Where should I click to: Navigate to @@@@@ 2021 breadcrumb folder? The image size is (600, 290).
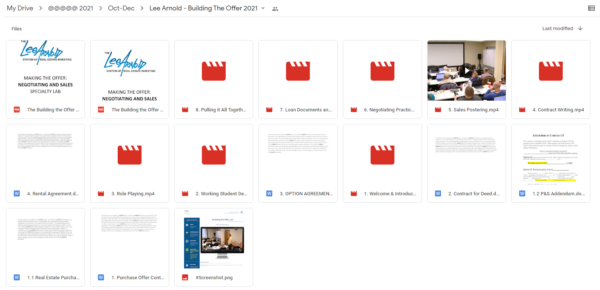pyautogui.click(x=70, y=8)
